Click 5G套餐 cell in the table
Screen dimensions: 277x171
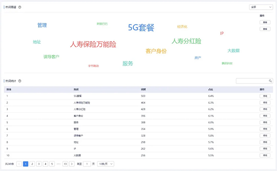pos(78,96)
